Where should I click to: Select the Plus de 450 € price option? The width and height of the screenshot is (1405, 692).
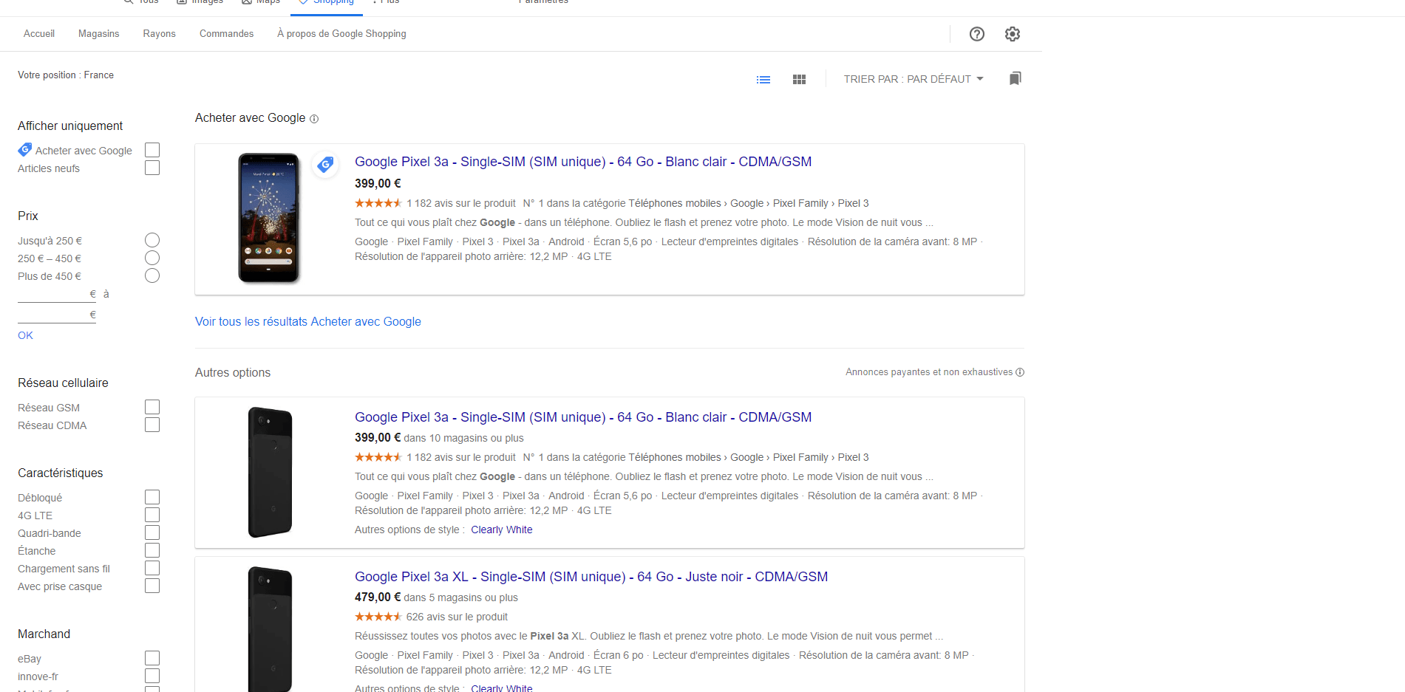[152, 275]
